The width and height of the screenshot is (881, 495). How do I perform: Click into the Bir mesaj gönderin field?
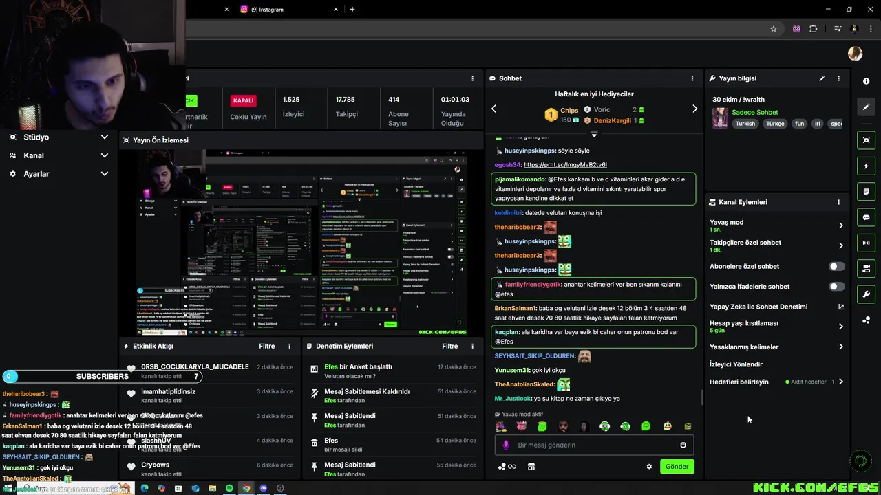click(594, 445)
